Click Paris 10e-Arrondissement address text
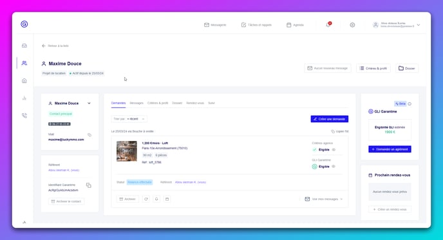Viewport: 443px width, 240px height. [x=165, y=148]
